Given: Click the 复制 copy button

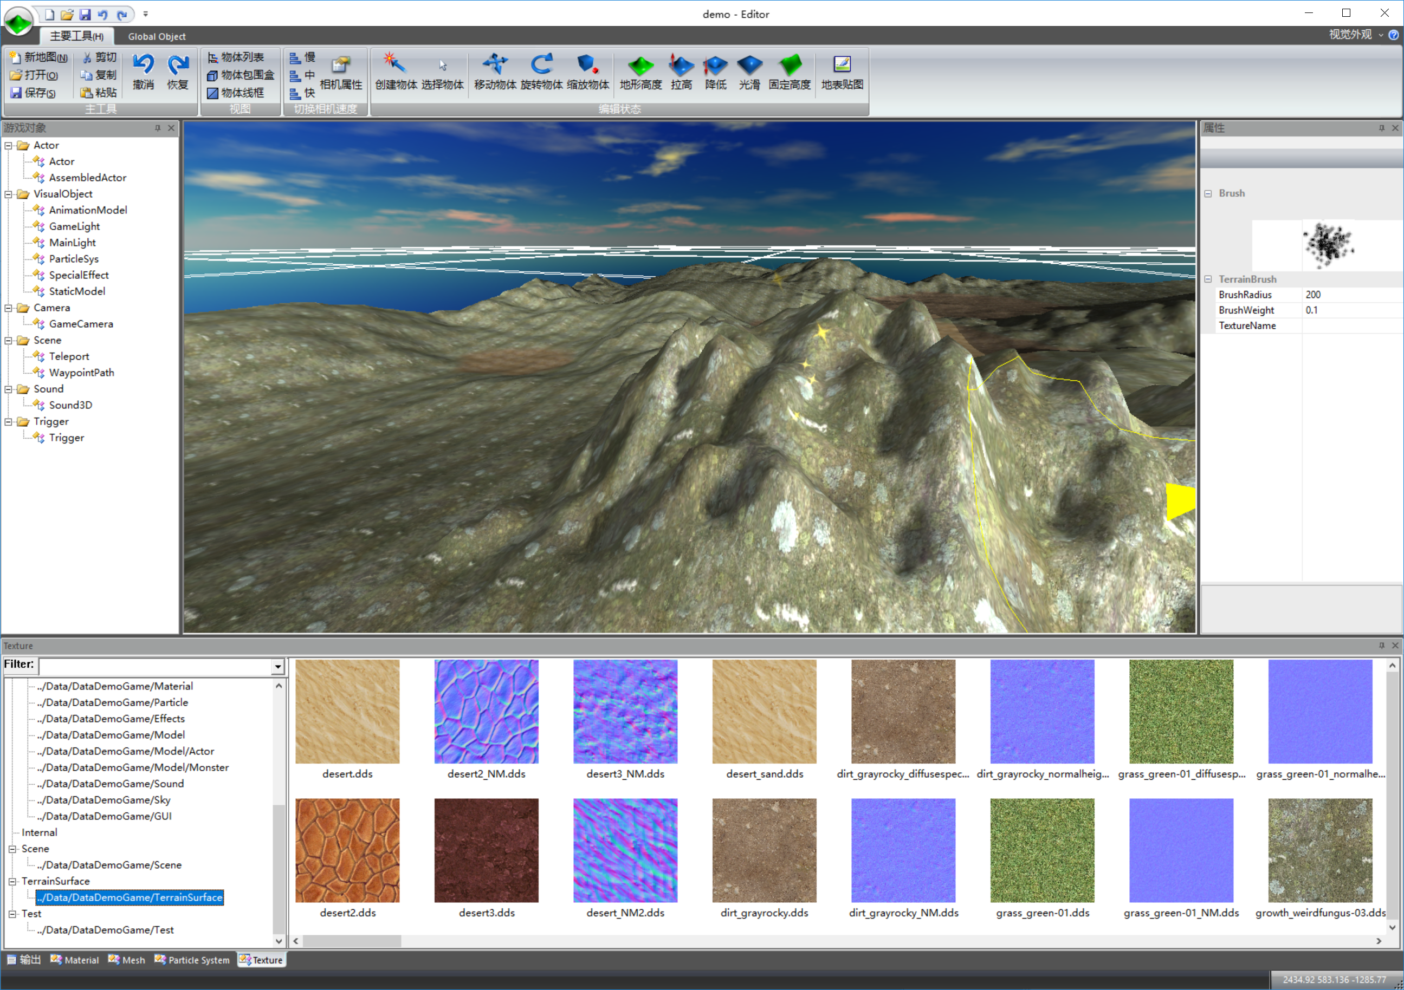Looking at the screenshot, I should pos(99,75).
